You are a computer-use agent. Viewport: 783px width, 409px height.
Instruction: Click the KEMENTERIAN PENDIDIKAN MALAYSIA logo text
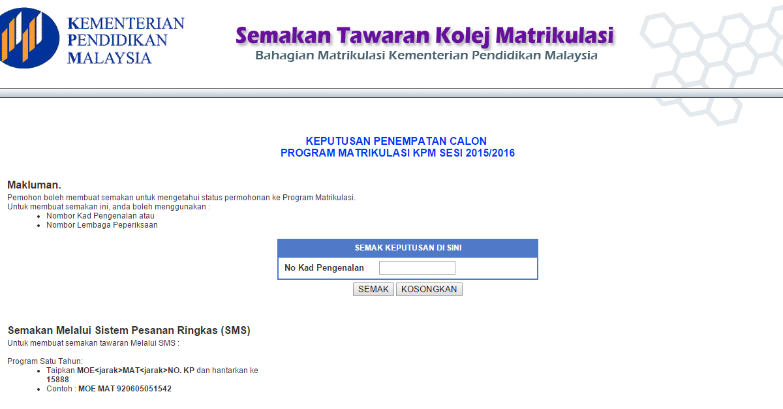pos(126,40)
